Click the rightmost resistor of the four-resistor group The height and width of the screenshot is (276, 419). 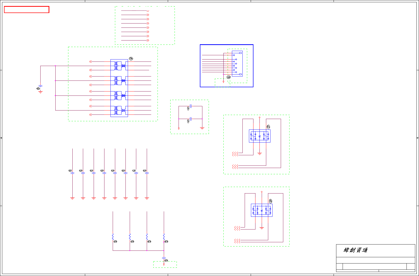164,236
